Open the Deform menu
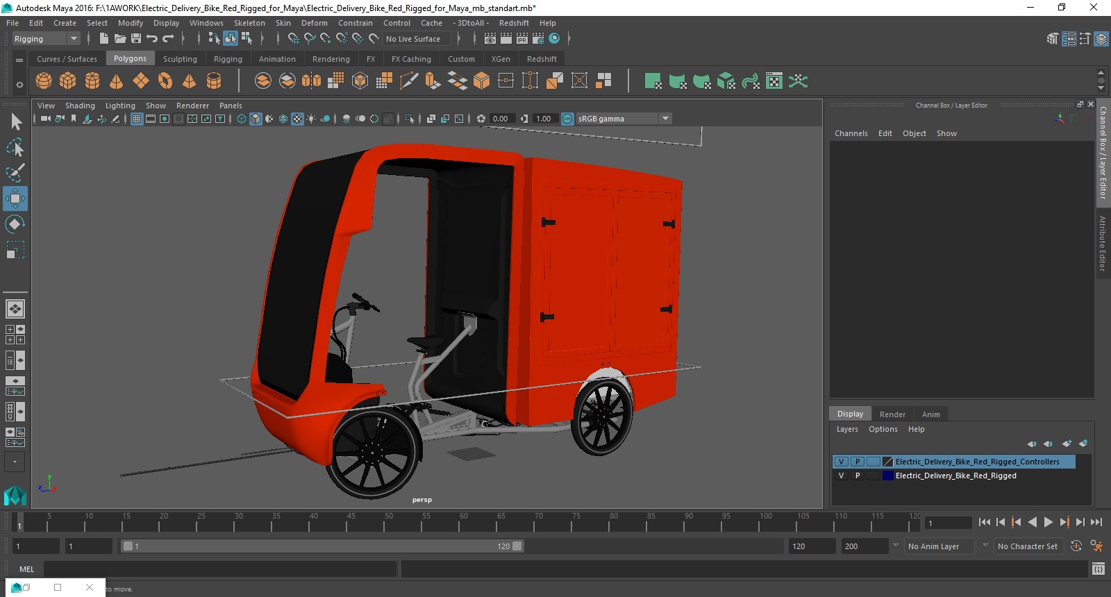1111x597 pixels. point(314,23)
